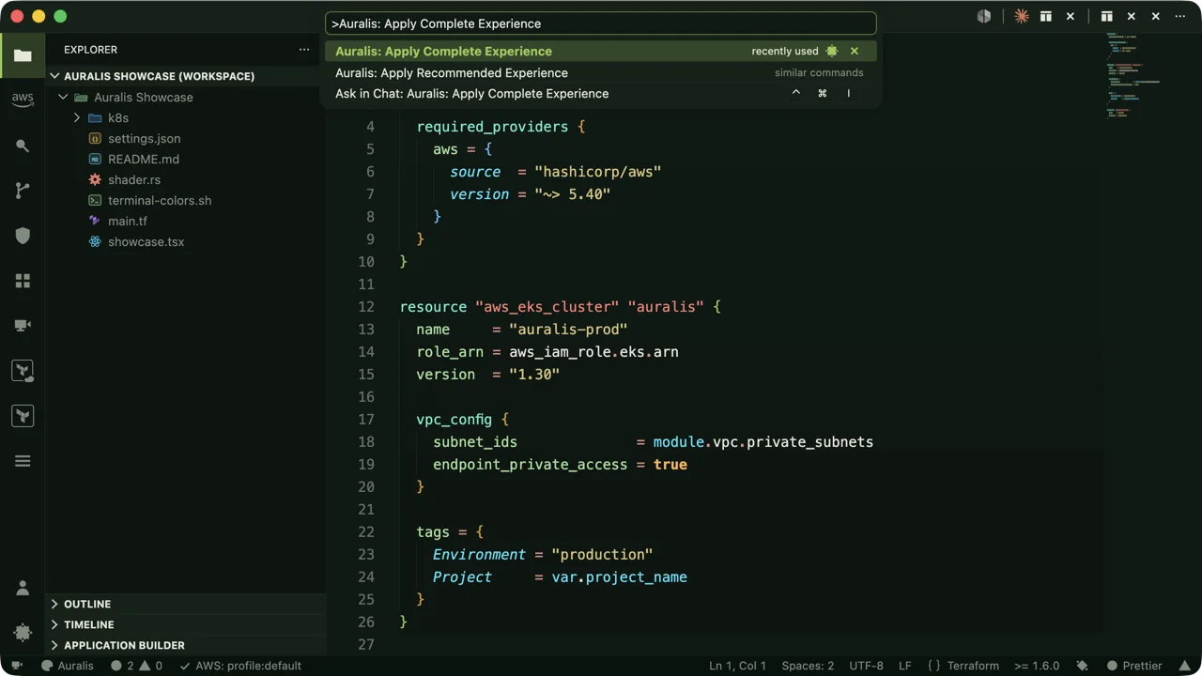The width and height of the screenshot is (1202, 676).
Task: Click module.vpc.private_subnets in code
Action: point(763,442)
